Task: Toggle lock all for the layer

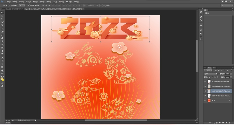Action: click(x=217, y=77)
